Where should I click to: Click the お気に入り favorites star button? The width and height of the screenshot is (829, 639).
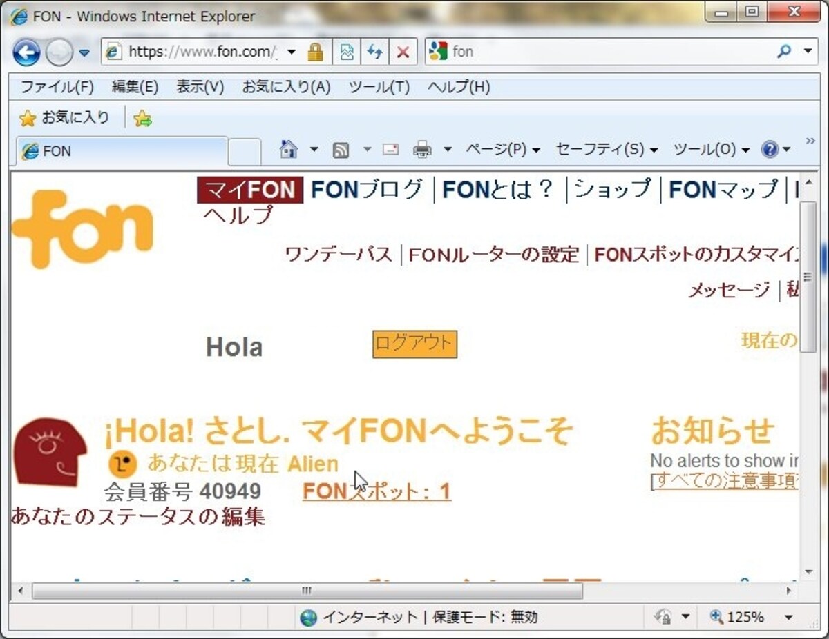[64, 118]
